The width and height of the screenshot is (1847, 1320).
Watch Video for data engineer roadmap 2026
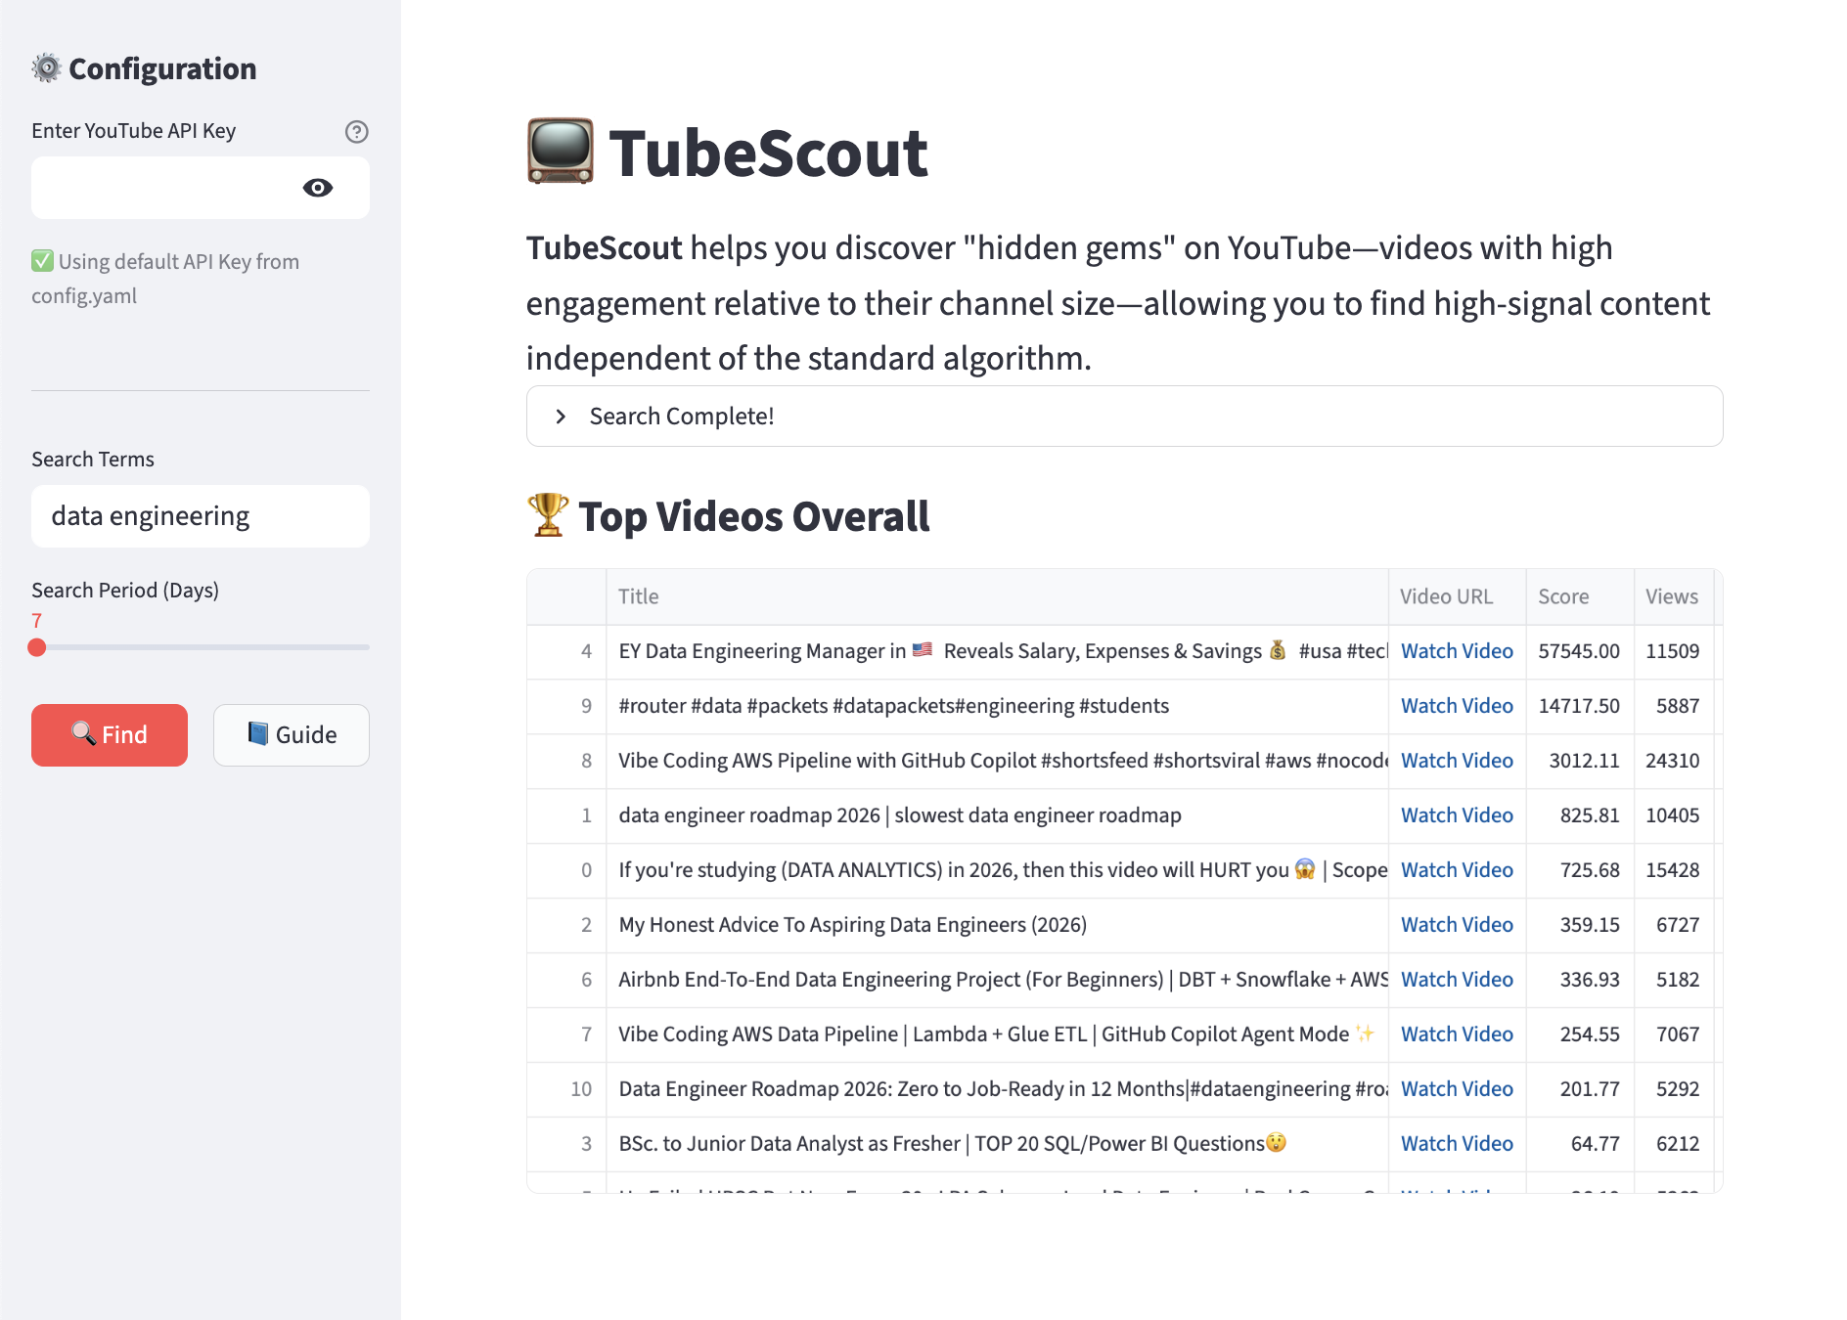click(1456, 815)
